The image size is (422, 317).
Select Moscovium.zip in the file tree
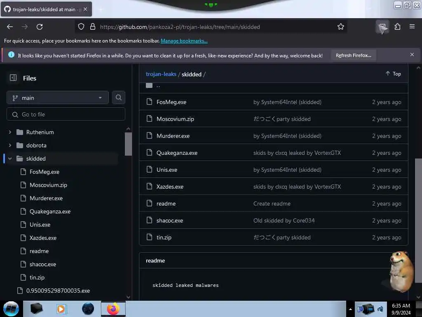tap(49, 185)
